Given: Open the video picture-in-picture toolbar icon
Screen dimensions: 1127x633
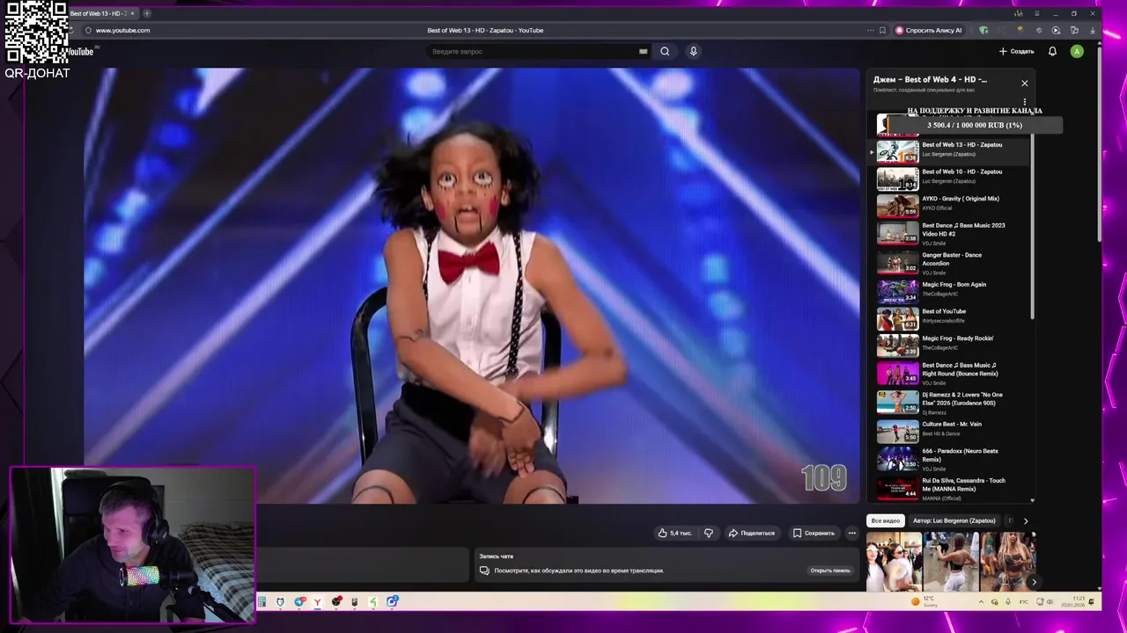Looking at the screenshot, I should [1056, 30].
